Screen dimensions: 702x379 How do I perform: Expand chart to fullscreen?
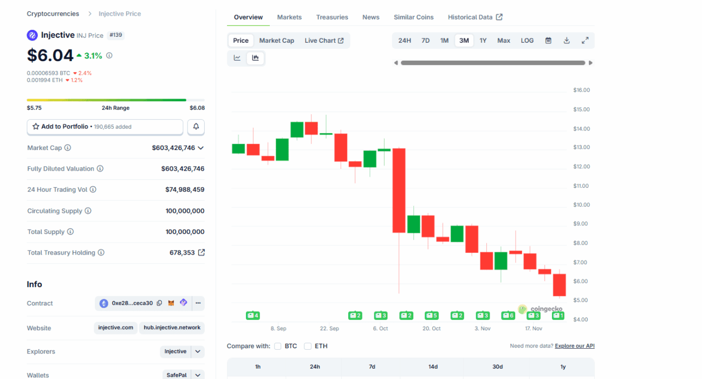(x=585, y=41)
